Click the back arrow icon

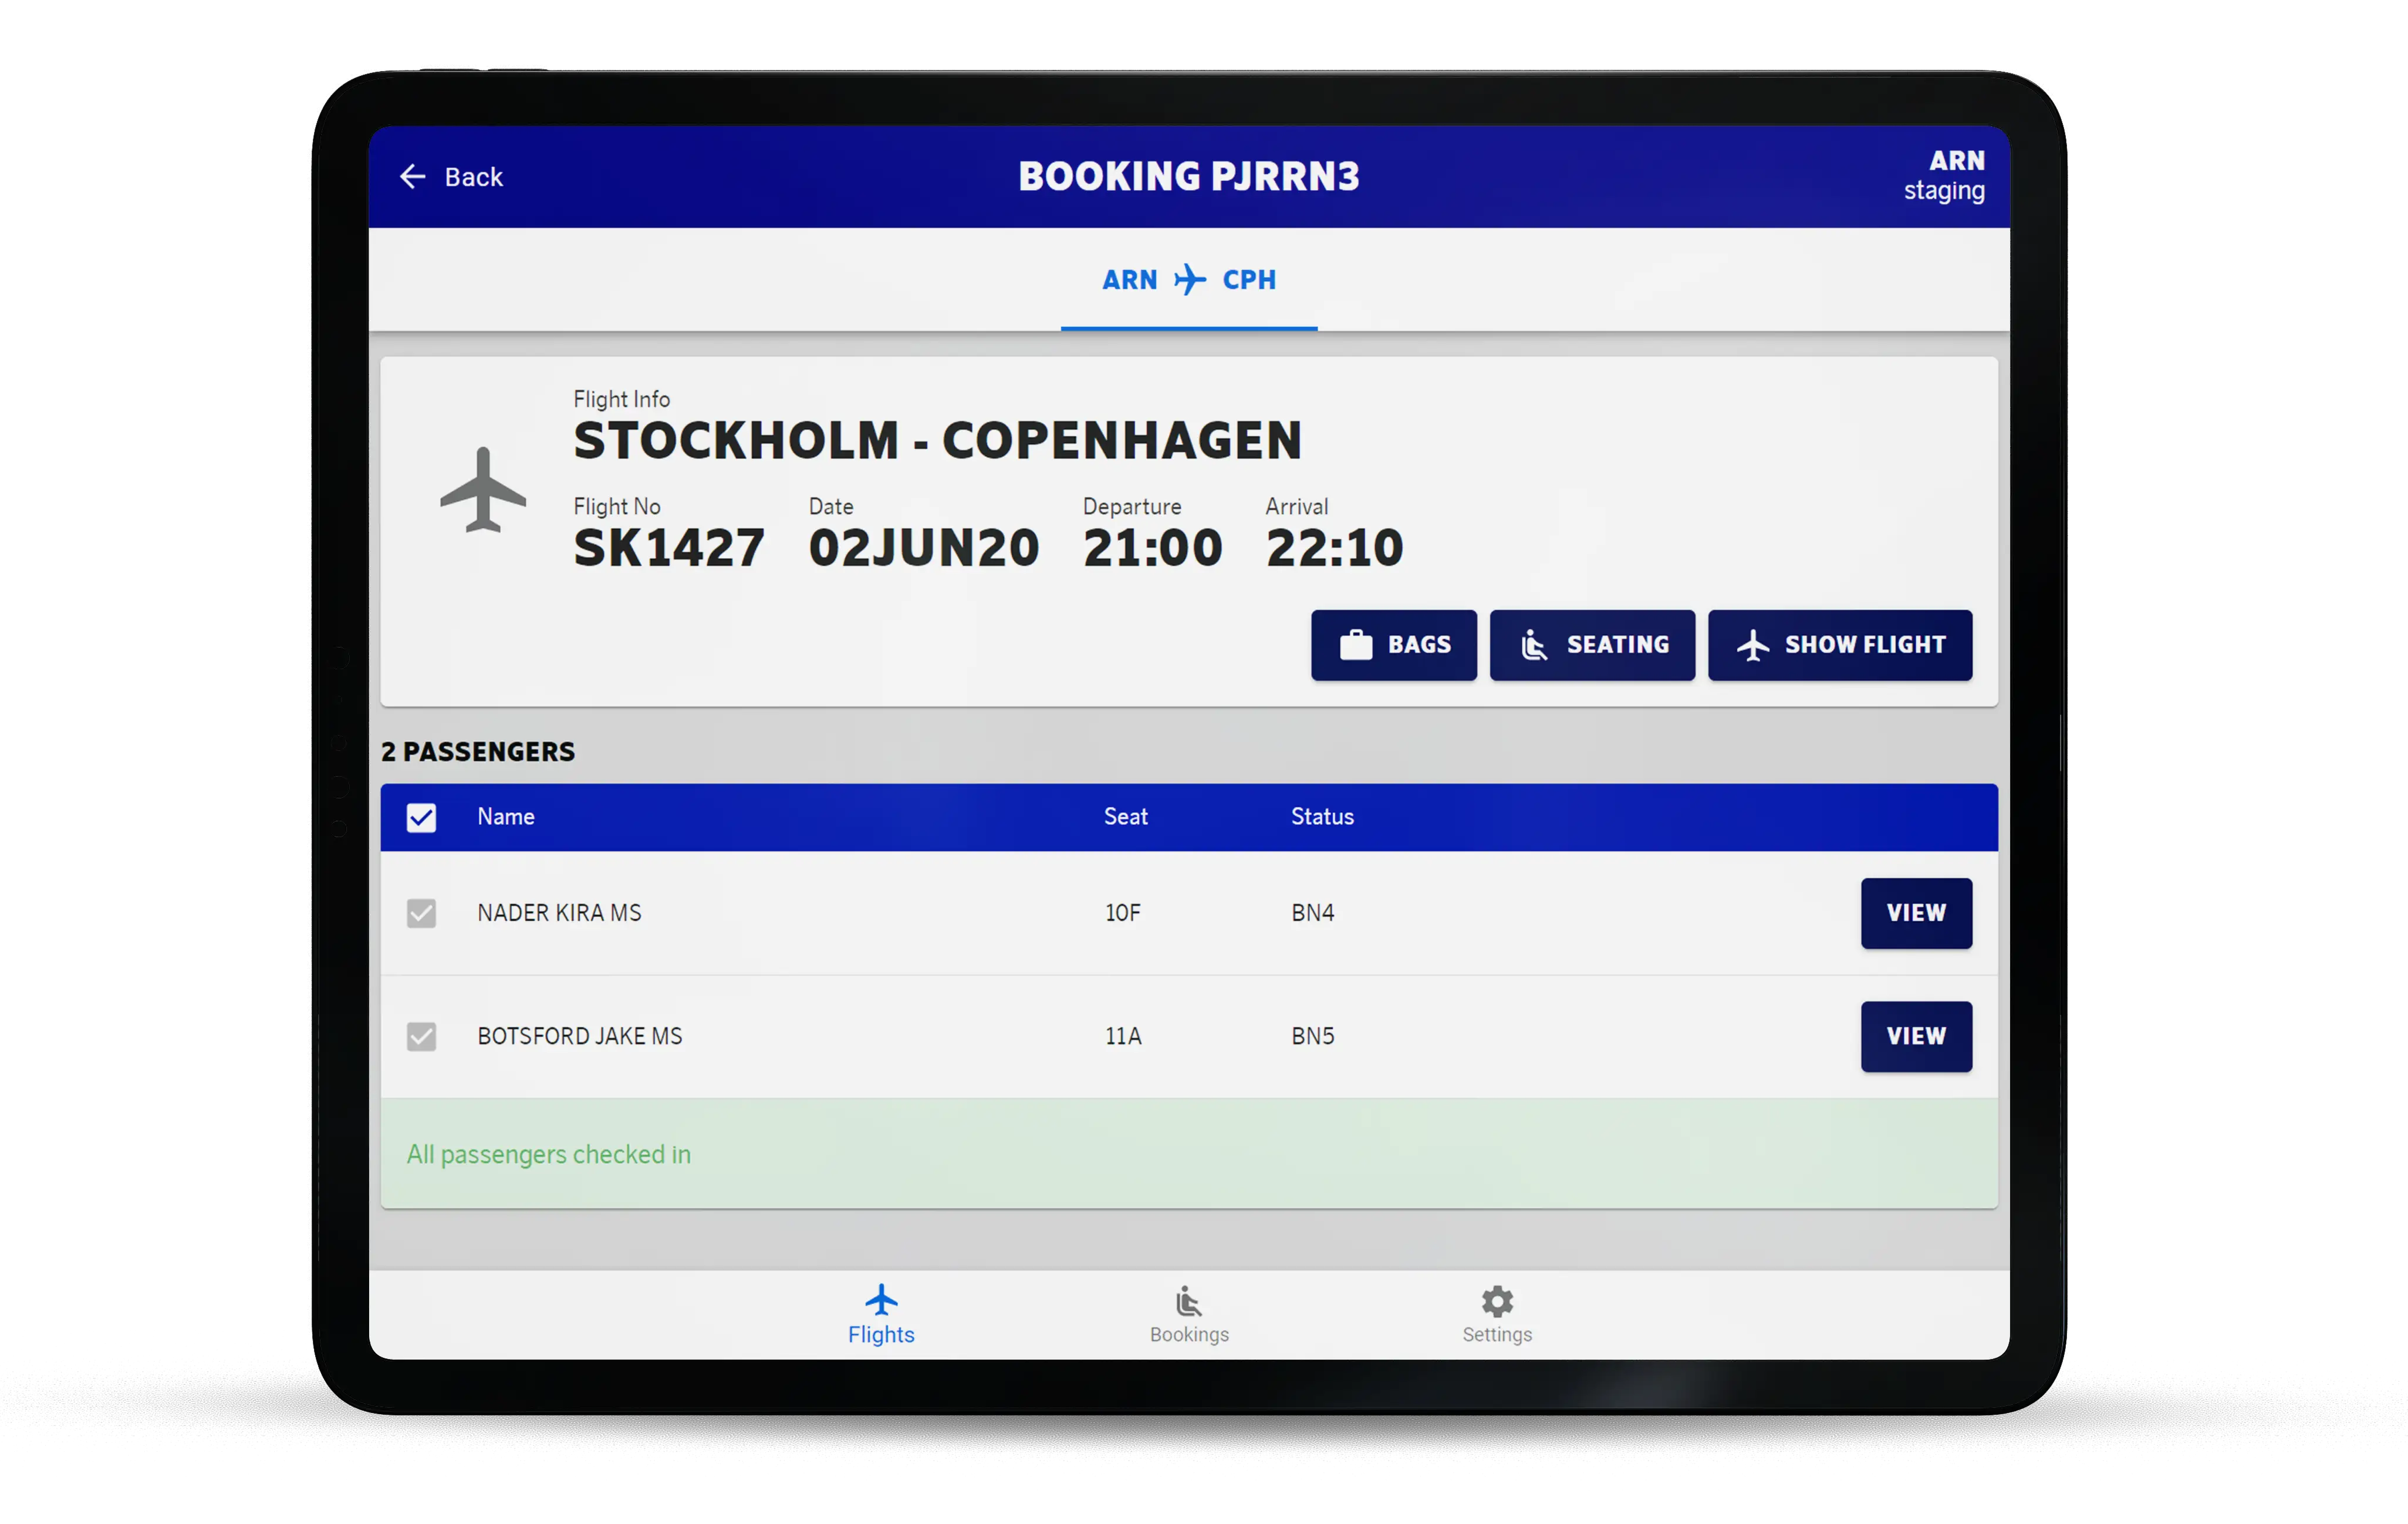coord(412,177)
